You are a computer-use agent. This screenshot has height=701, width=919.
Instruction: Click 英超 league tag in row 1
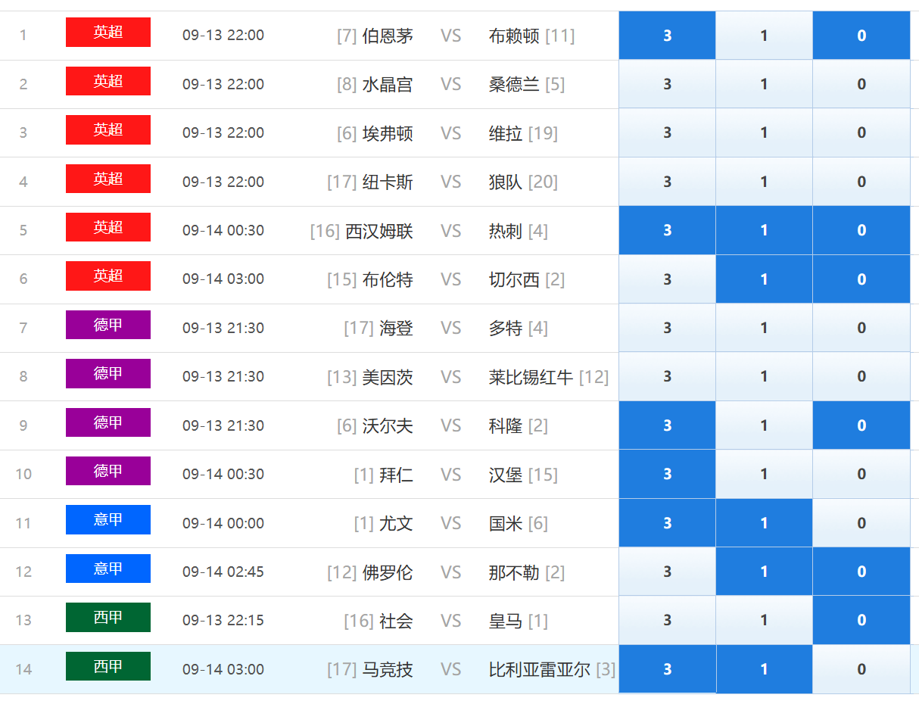(108, 33)
